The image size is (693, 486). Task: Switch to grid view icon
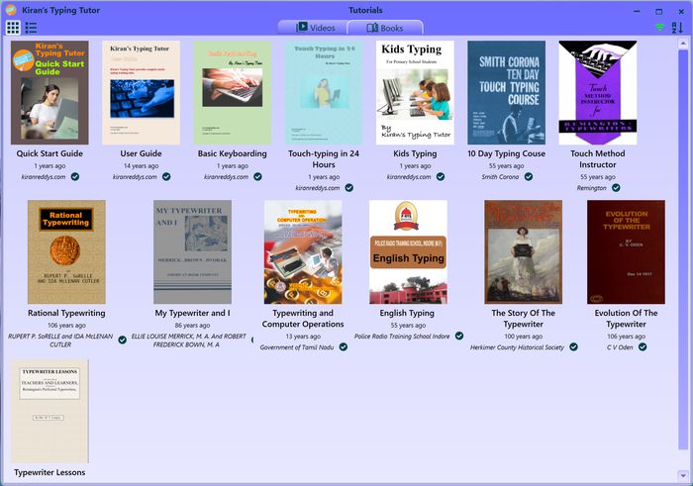click(x=13, y=28)
